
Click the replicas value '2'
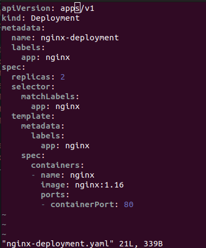(x=63, y=77)
